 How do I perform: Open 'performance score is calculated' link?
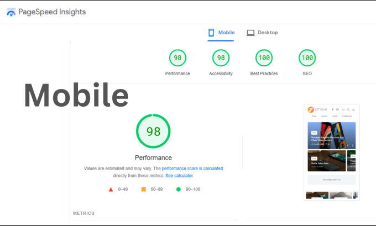tap(192, 169)
